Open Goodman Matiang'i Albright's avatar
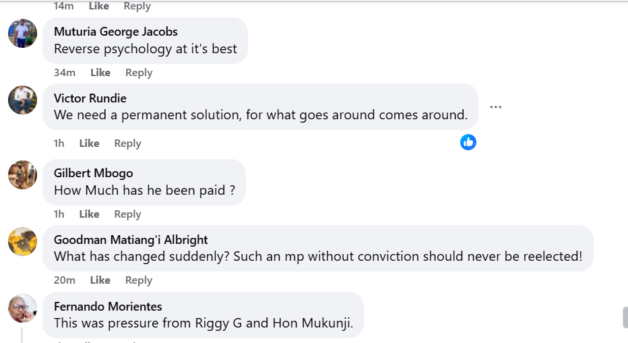The height and width of the screenshot is (343, 628). [x=22, y=241]
